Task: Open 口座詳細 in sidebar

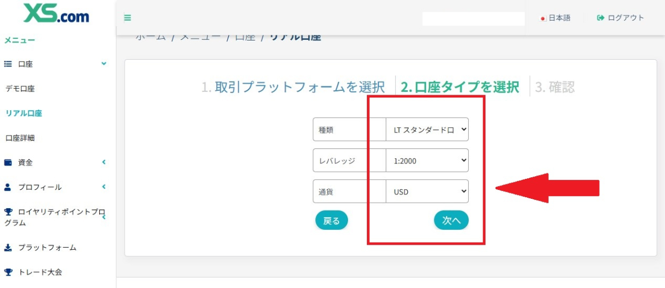Action: [x=20, y=138]
